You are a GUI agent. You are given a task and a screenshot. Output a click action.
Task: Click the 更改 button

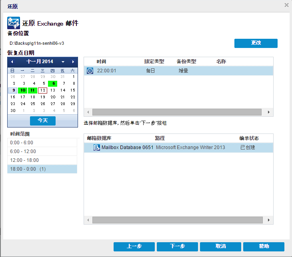click(256, 43)
